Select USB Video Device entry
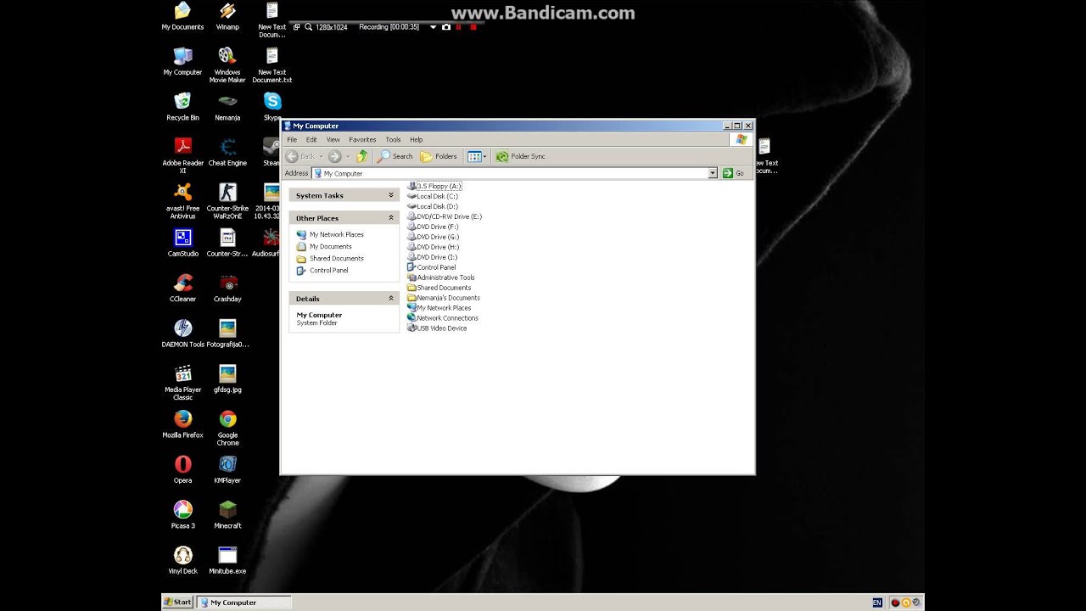The height and width of the screenshot is (611, 1086). (x=437, y=328)
